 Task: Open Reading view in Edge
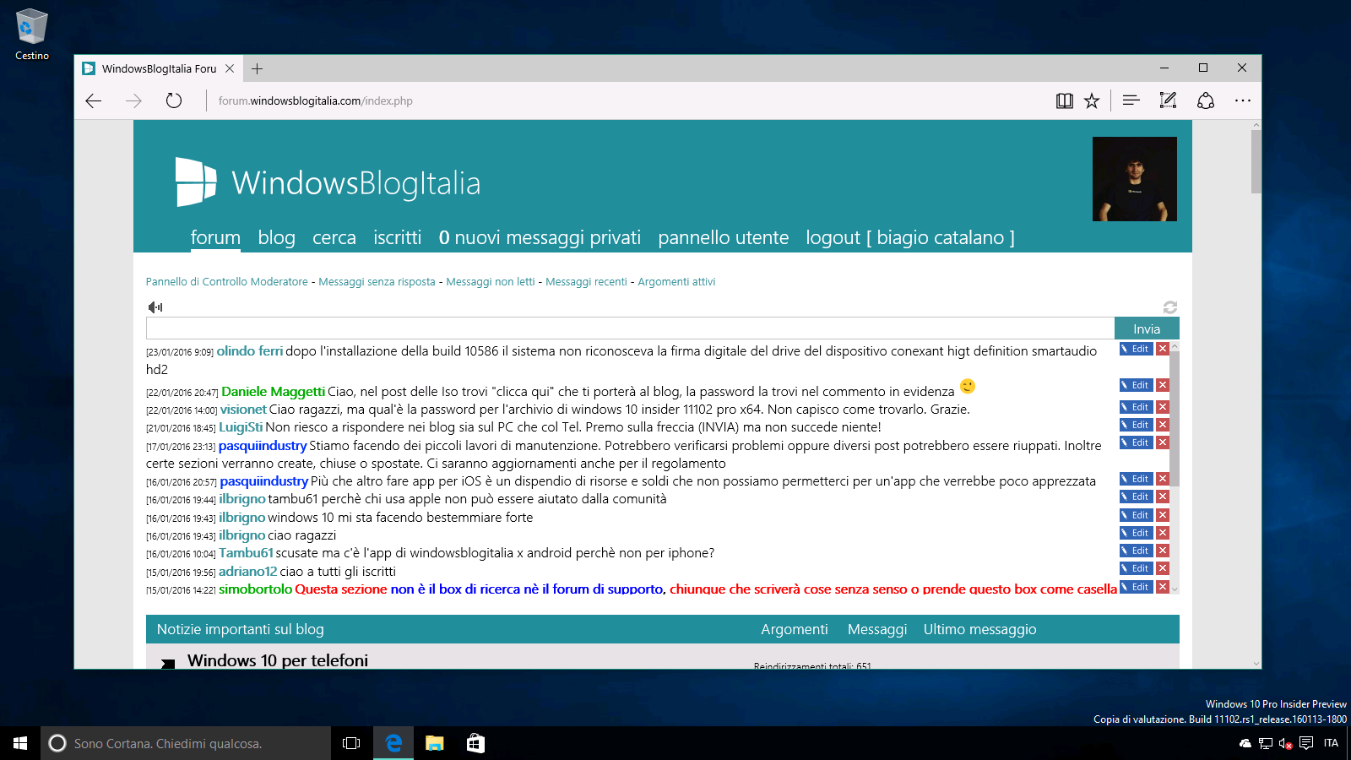[1064, 100]
